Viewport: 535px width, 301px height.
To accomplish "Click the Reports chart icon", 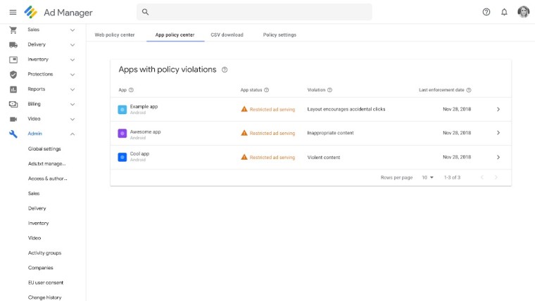I will pos(13,89).
